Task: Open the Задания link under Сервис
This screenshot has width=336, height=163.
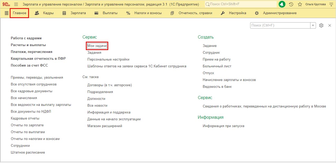Action: pos(94,53)
